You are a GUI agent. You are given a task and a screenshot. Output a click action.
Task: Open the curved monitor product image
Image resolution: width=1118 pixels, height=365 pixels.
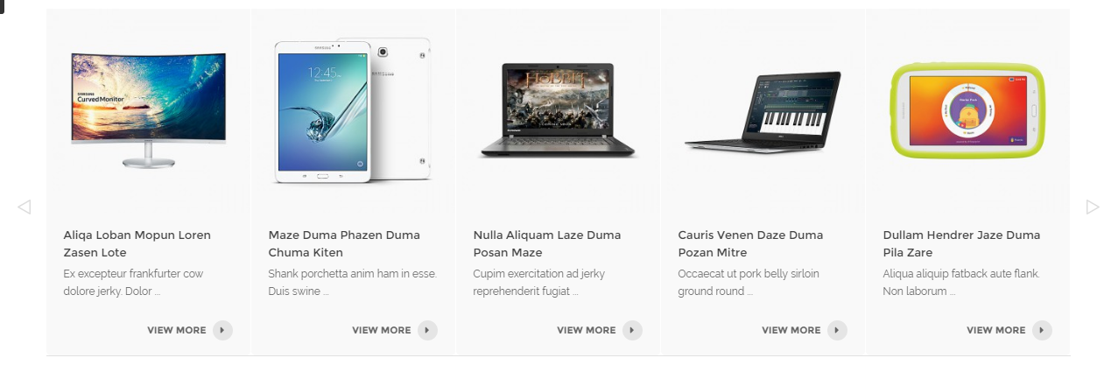pos(148,110)
